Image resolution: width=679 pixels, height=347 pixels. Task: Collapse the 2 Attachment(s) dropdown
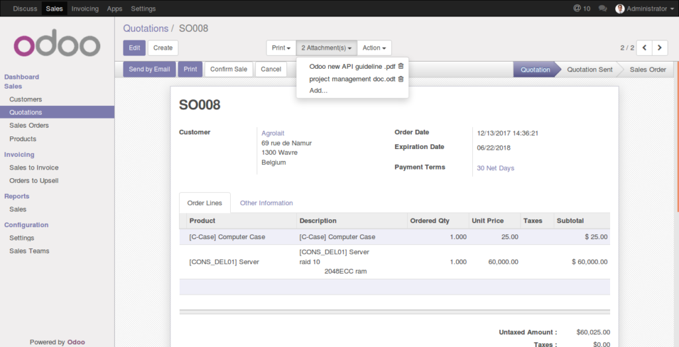[x=326, y=48]
